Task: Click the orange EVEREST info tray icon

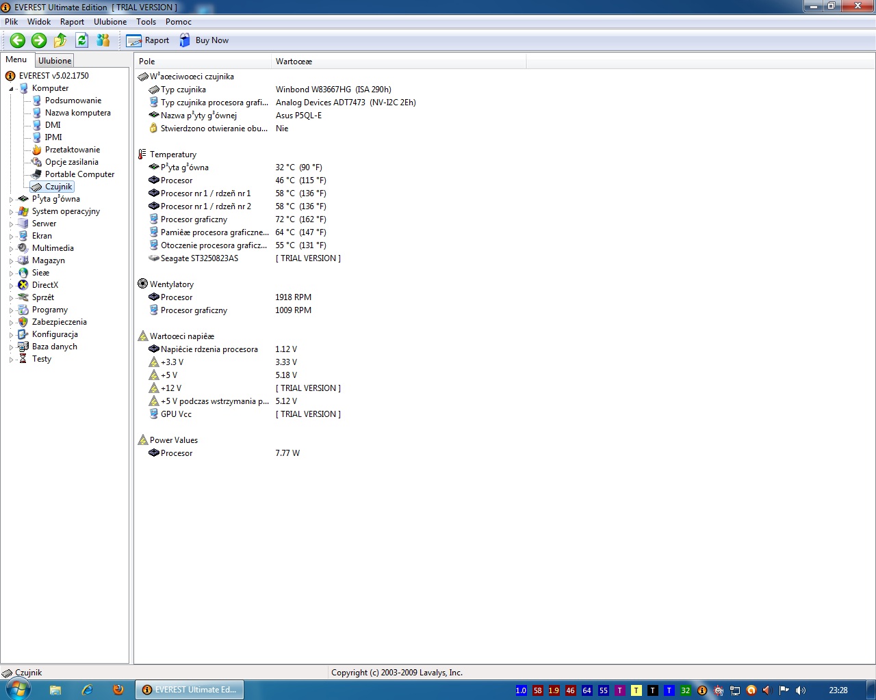Action: click(701, 690)
